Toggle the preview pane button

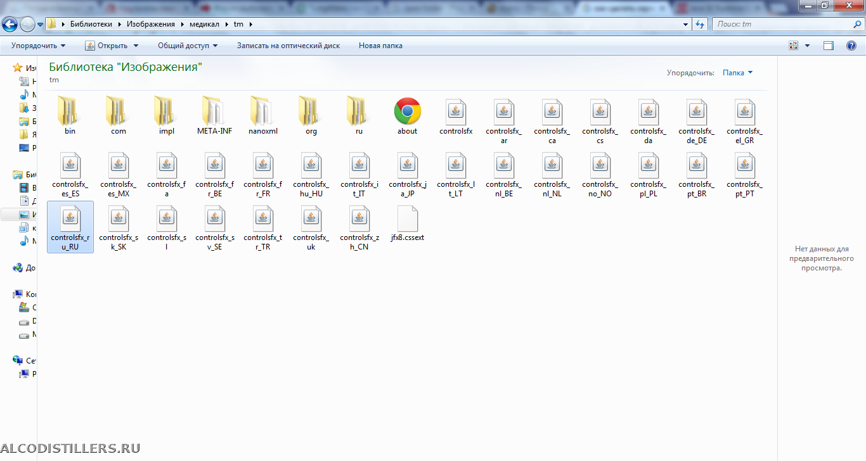coord(828,46)
